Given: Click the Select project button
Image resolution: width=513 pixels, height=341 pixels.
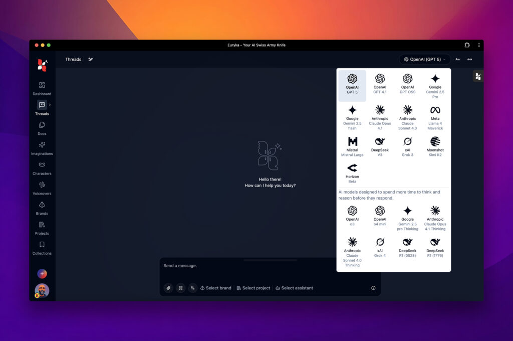Looking at the screenshot, I should (253, 288).
